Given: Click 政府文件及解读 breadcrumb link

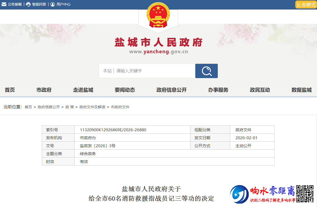Looking at the screenshot, I should tap(92, 107).
